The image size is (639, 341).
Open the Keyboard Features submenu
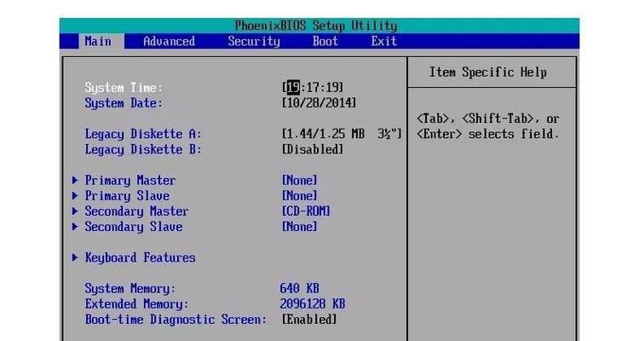click(141, 257)
